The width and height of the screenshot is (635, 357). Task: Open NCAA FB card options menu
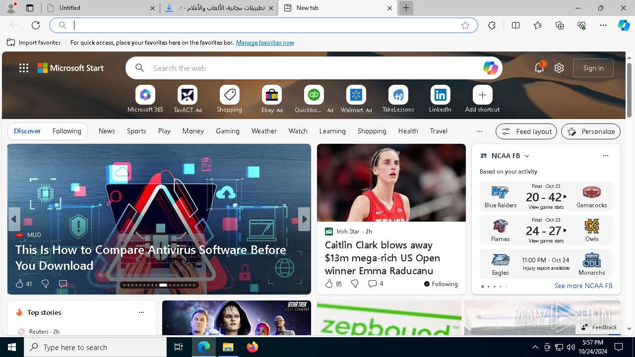pos(605,156)
